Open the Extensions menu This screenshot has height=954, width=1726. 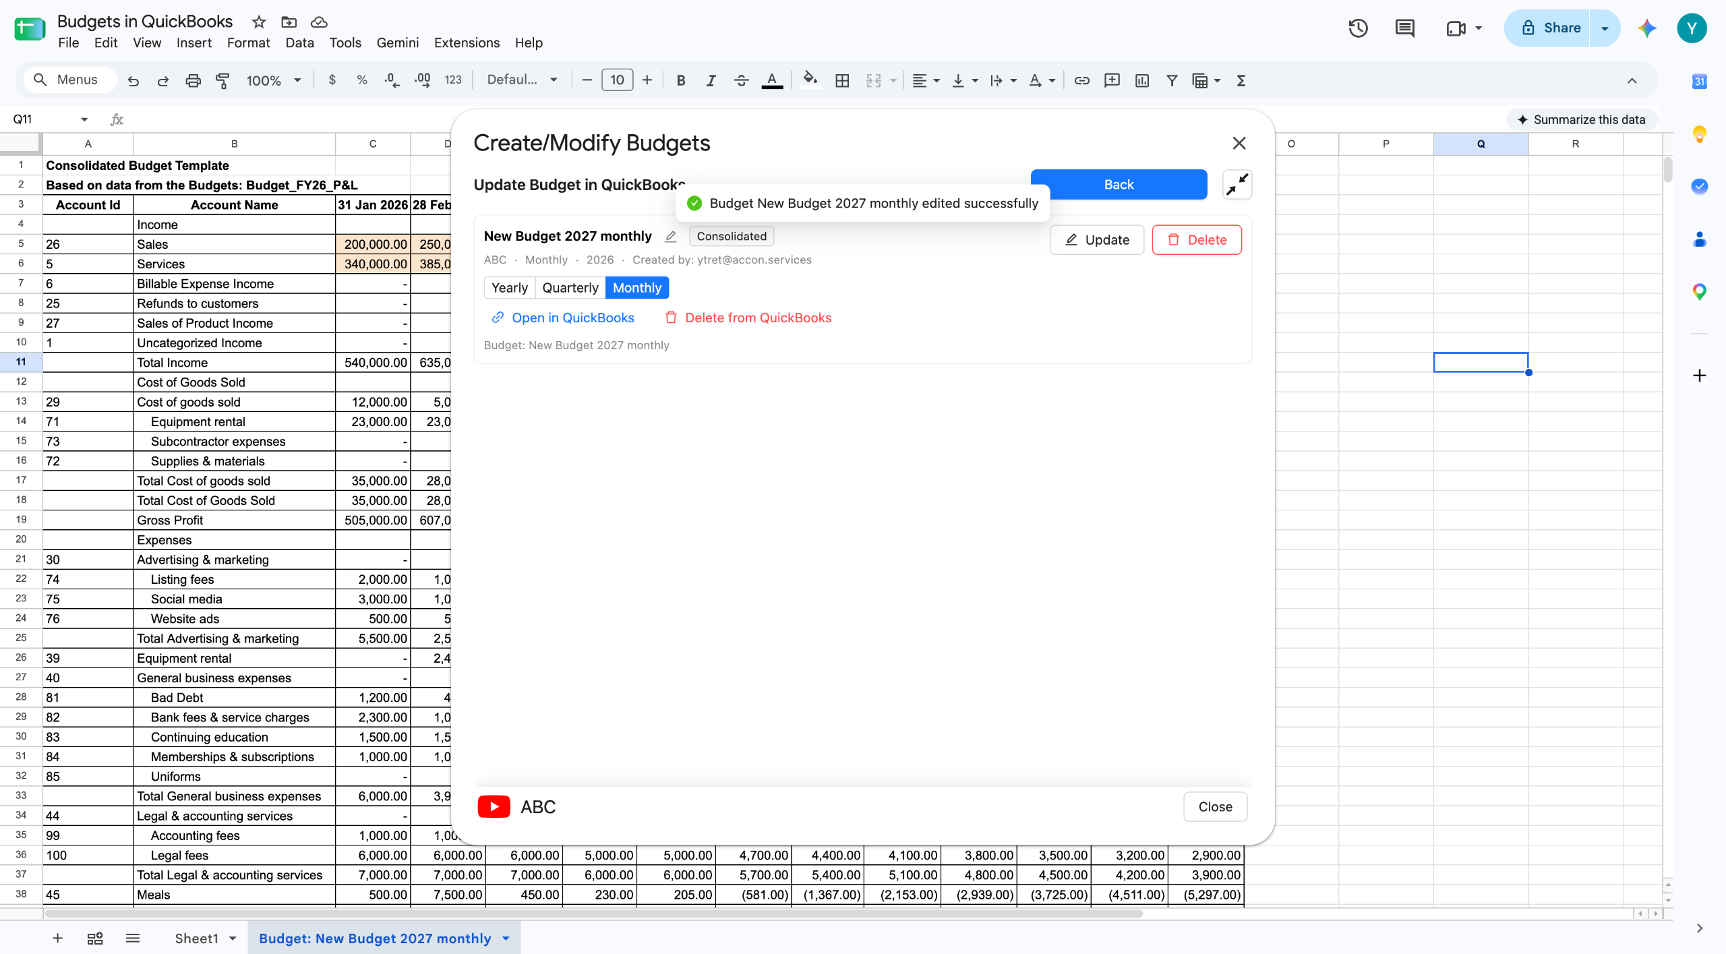[x=467, y=42]
